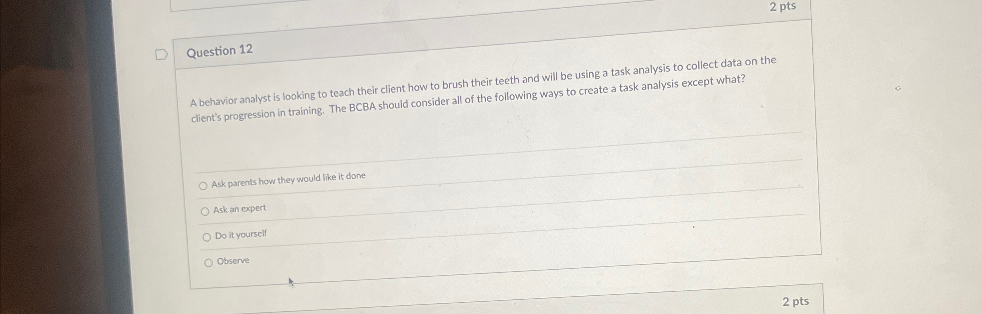This screenshot has height=314, width=982.
Task: Select the flag indicator left of the question header
Action: click(x=161, y=54)
